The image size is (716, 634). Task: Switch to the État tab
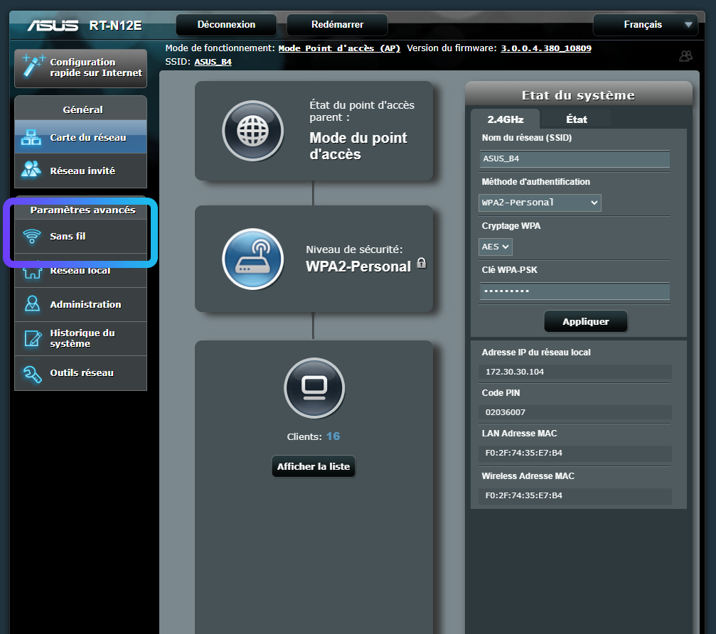(576, 119)
